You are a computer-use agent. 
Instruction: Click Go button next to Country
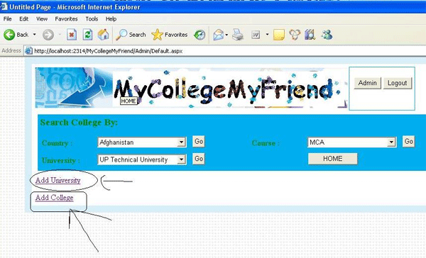tap(199, 142)
